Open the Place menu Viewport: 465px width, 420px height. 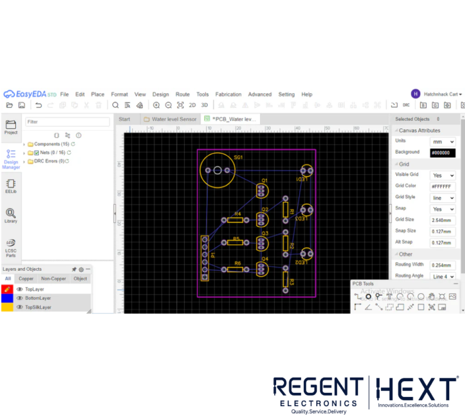[97, 94]
